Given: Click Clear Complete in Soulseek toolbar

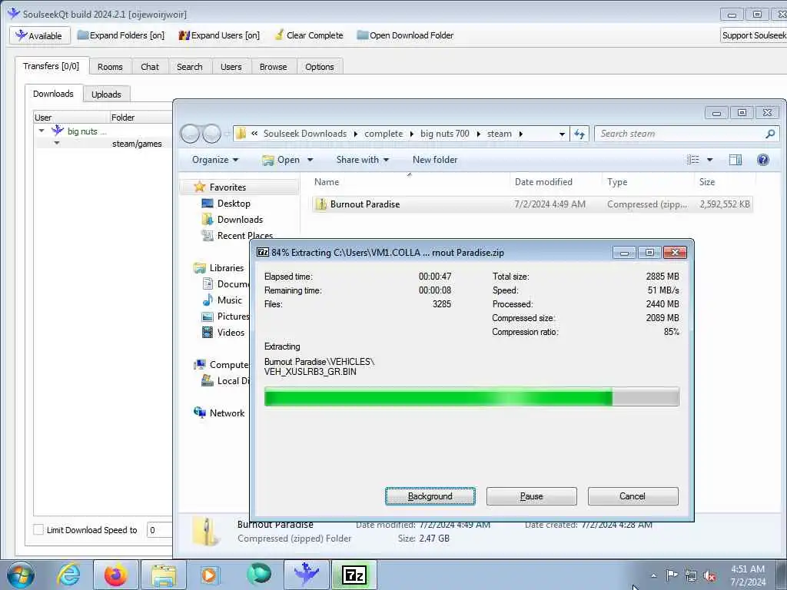Looking at the screenshot, I should (309, 35).
